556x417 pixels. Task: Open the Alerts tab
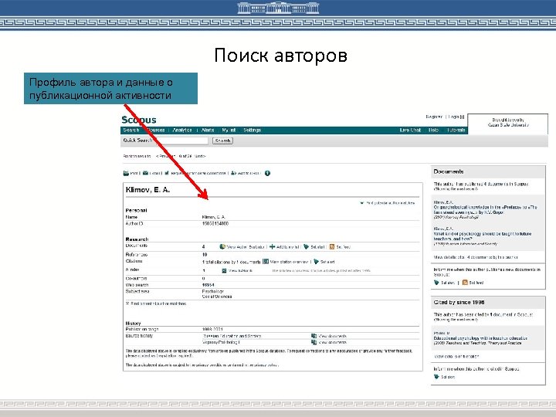[208, 131]
